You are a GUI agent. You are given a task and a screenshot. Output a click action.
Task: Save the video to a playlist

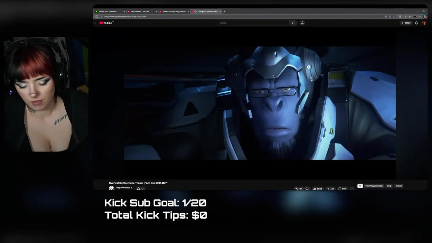(343, 189)
